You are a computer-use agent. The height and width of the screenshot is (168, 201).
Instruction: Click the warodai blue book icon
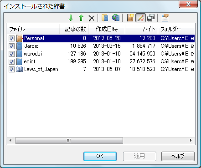pos(19,54)
